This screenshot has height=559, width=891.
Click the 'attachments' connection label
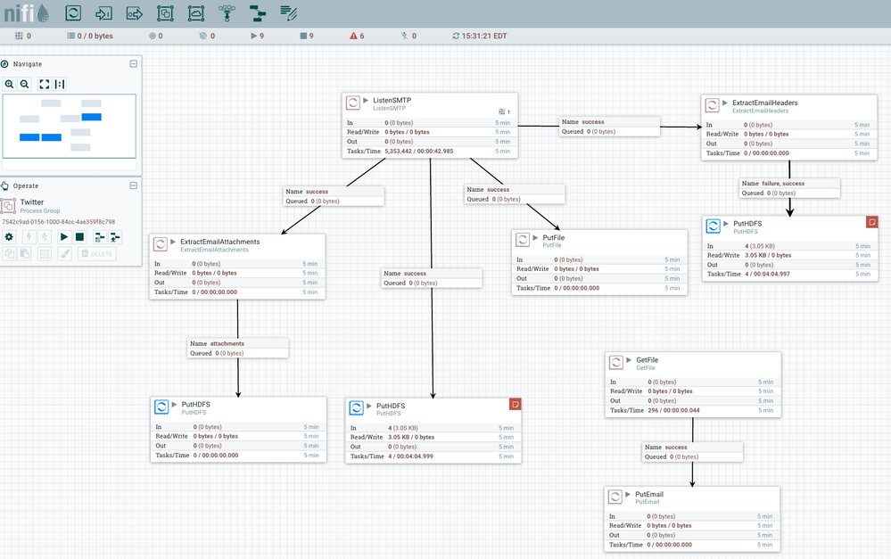point(238,348)
